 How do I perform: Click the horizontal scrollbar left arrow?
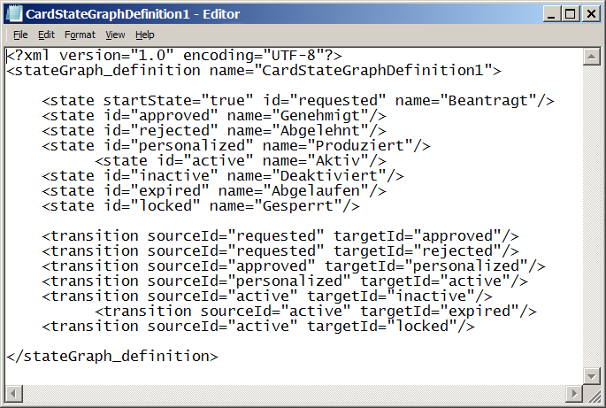[x=12, y=393]
